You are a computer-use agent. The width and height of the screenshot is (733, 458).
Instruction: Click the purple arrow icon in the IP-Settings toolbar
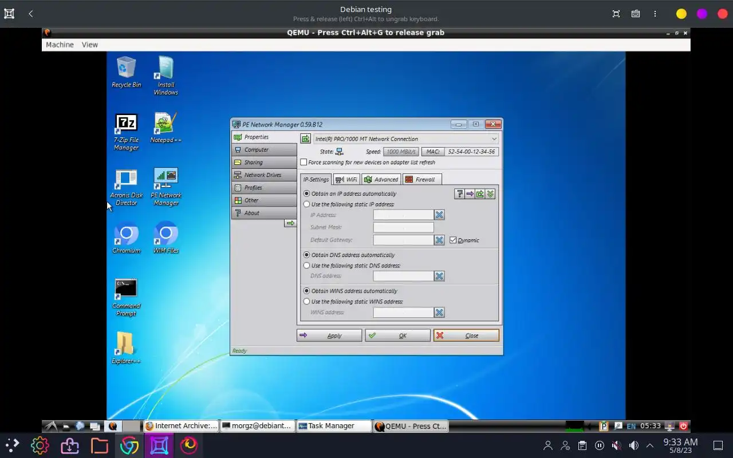(x=470, y=194)
